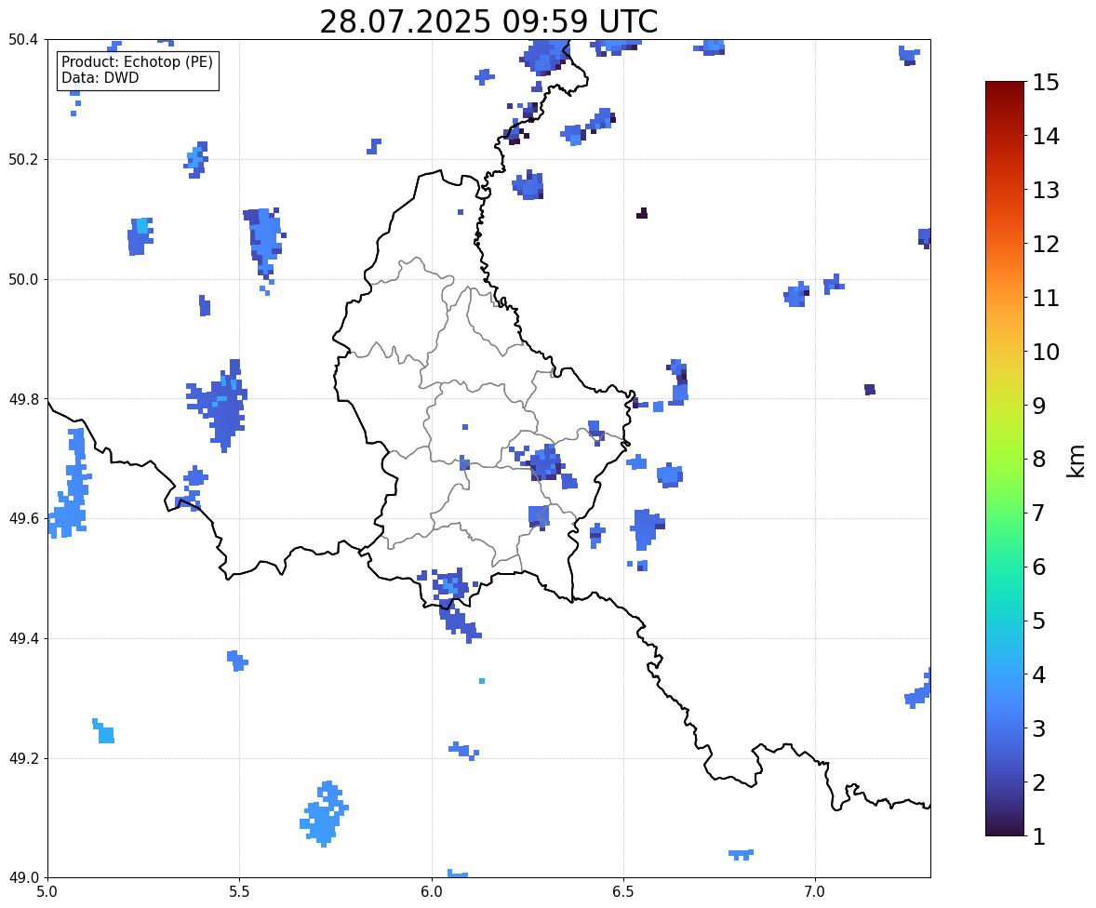Click colorbar tick label "5" beside the gradient

(x=1039, y=621)
